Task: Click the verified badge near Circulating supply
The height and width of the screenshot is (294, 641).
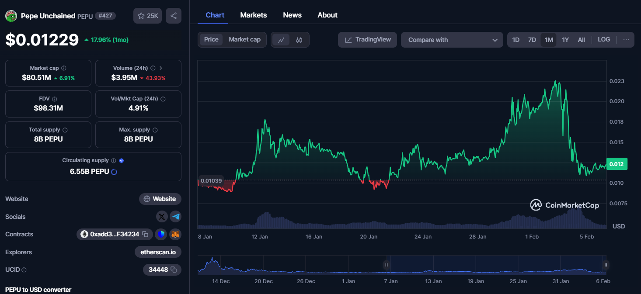Action: coord(122,161)
